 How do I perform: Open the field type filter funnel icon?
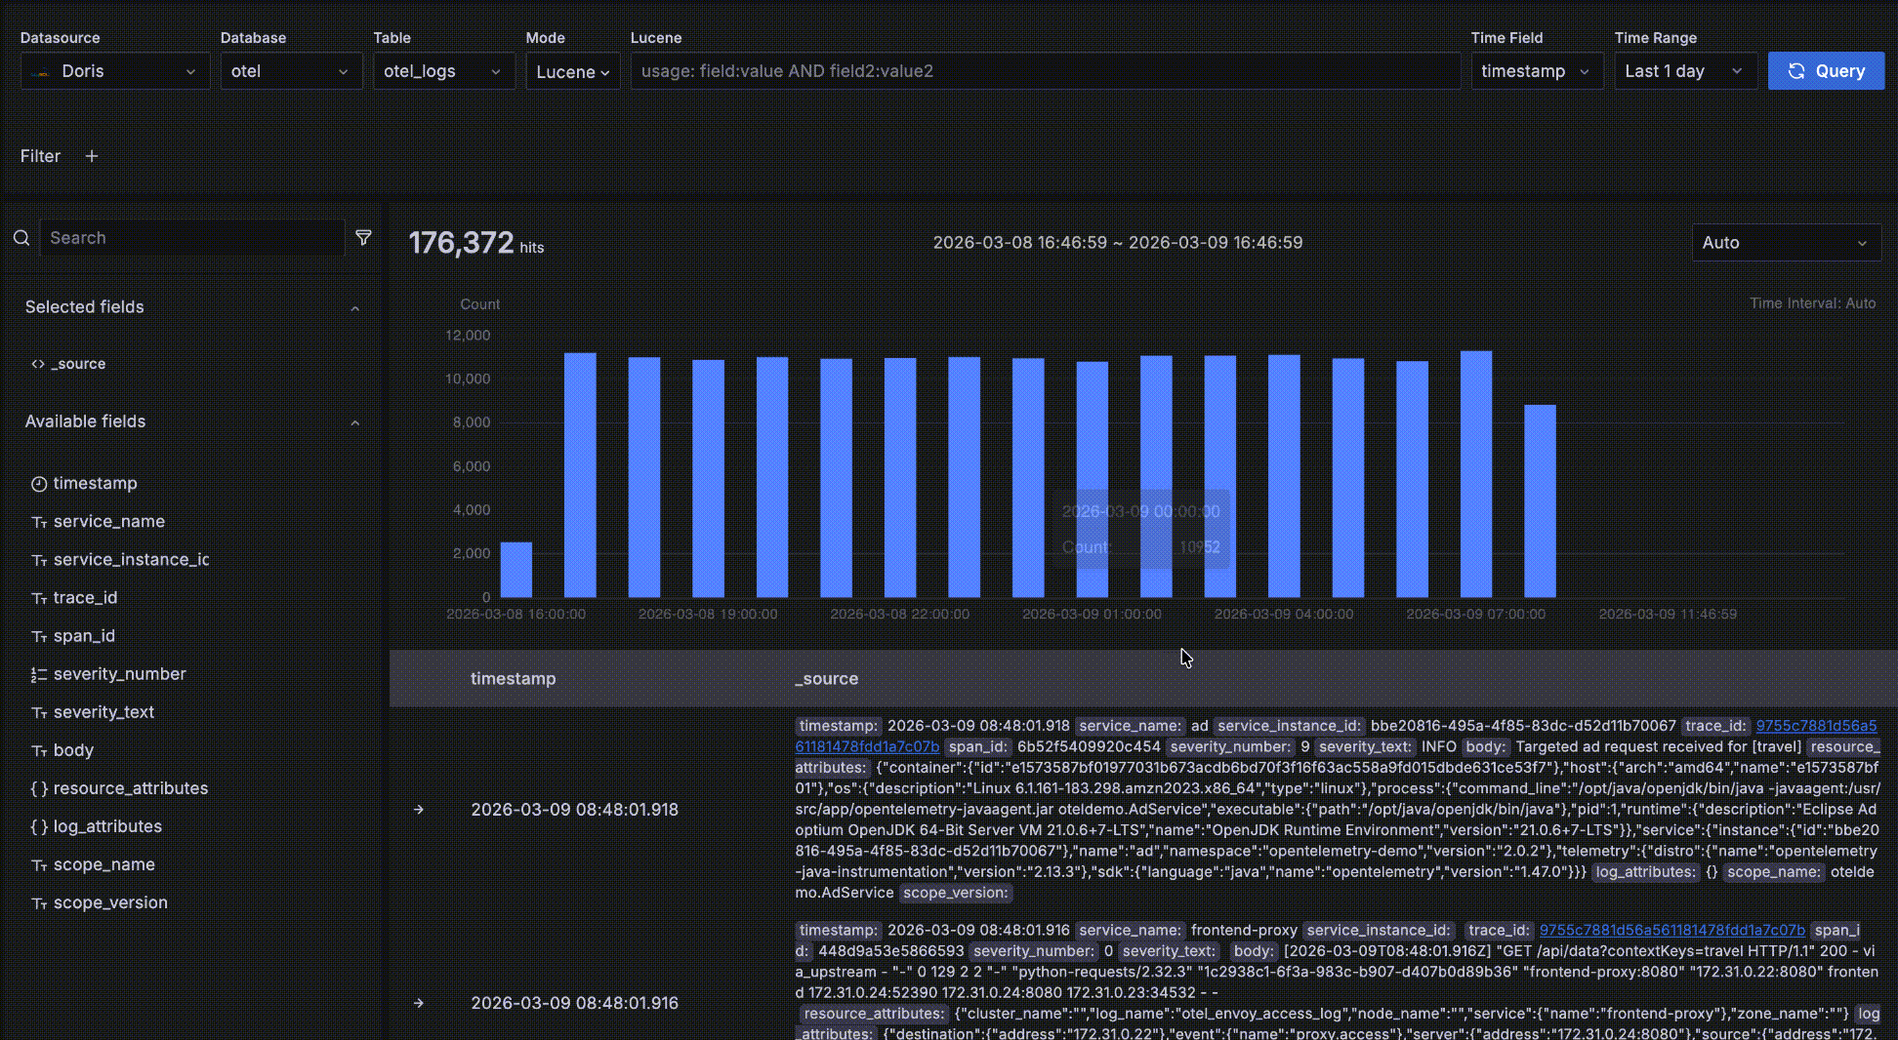[363, 237]
